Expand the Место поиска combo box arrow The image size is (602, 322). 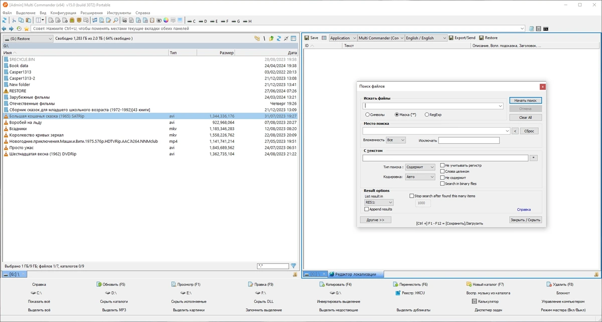point(507,131)
